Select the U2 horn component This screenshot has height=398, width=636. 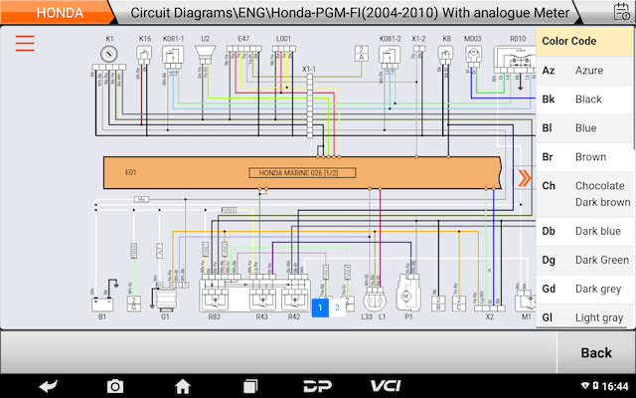coord(206,55)
